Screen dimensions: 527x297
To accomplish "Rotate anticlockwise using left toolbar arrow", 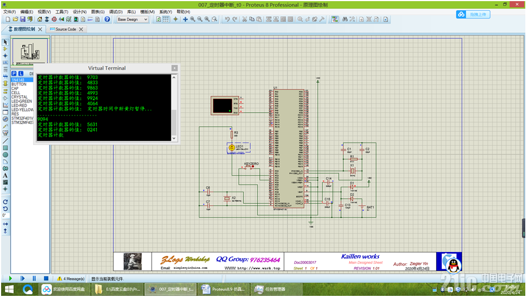I will point(6,209).
